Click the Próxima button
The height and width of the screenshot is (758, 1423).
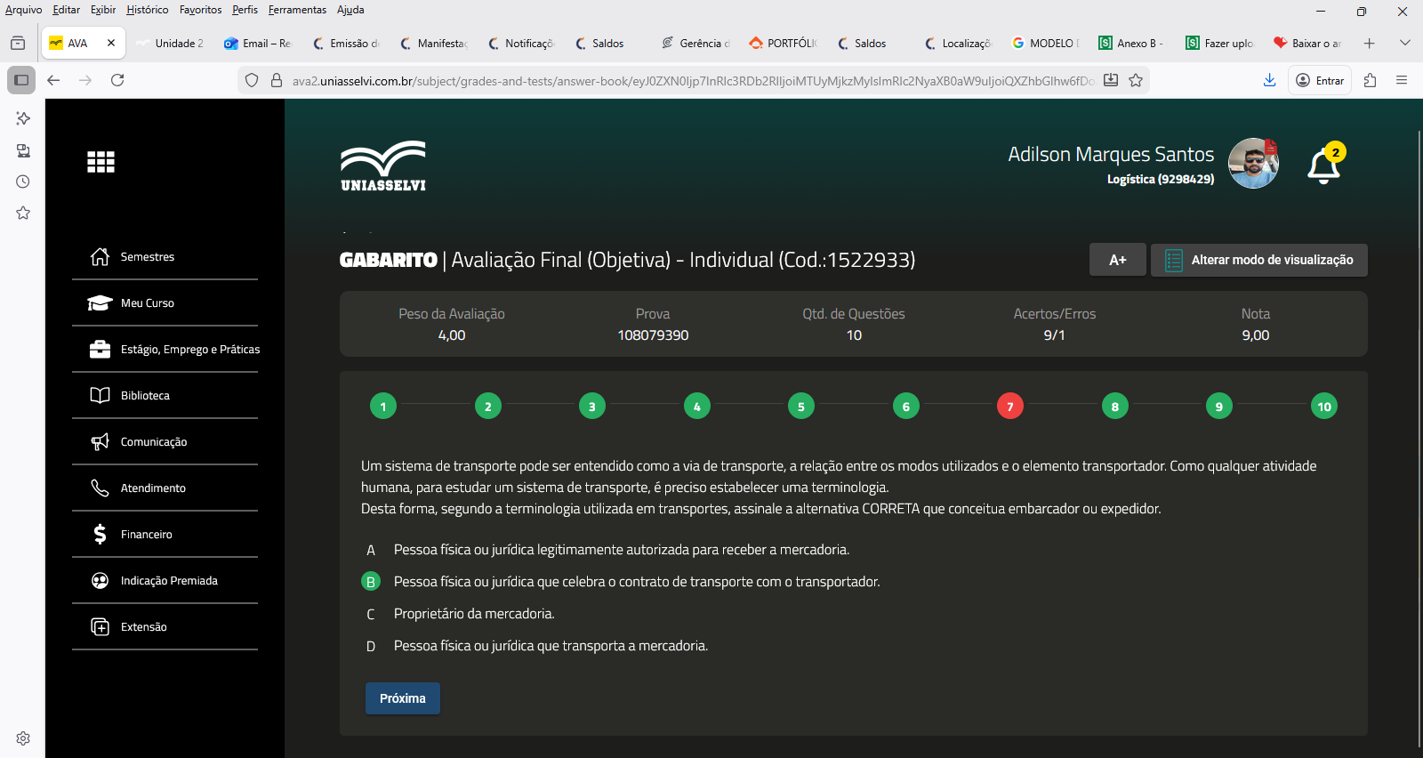[402, 698]
